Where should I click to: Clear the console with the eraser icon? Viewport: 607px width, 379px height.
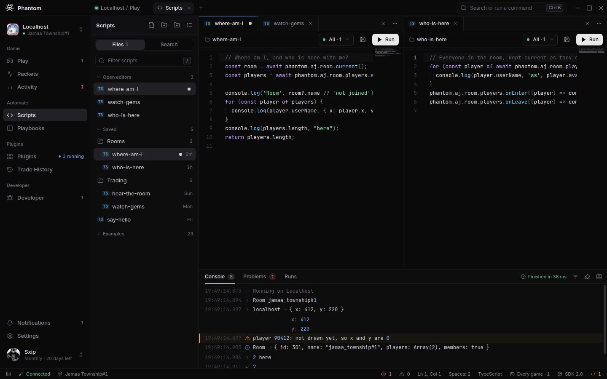pyautogui.click(x=587, y=277)
